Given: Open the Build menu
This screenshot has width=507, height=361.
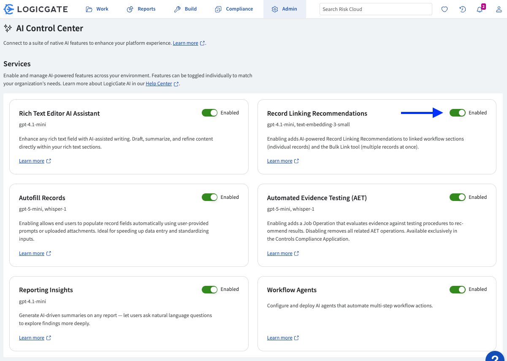Looking at the screenshot, I should tap(185, 9).
